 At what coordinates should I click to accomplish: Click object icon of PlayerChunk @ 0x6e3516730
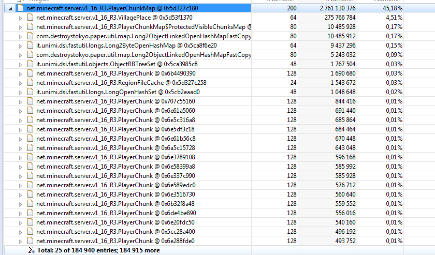point(30,194)
